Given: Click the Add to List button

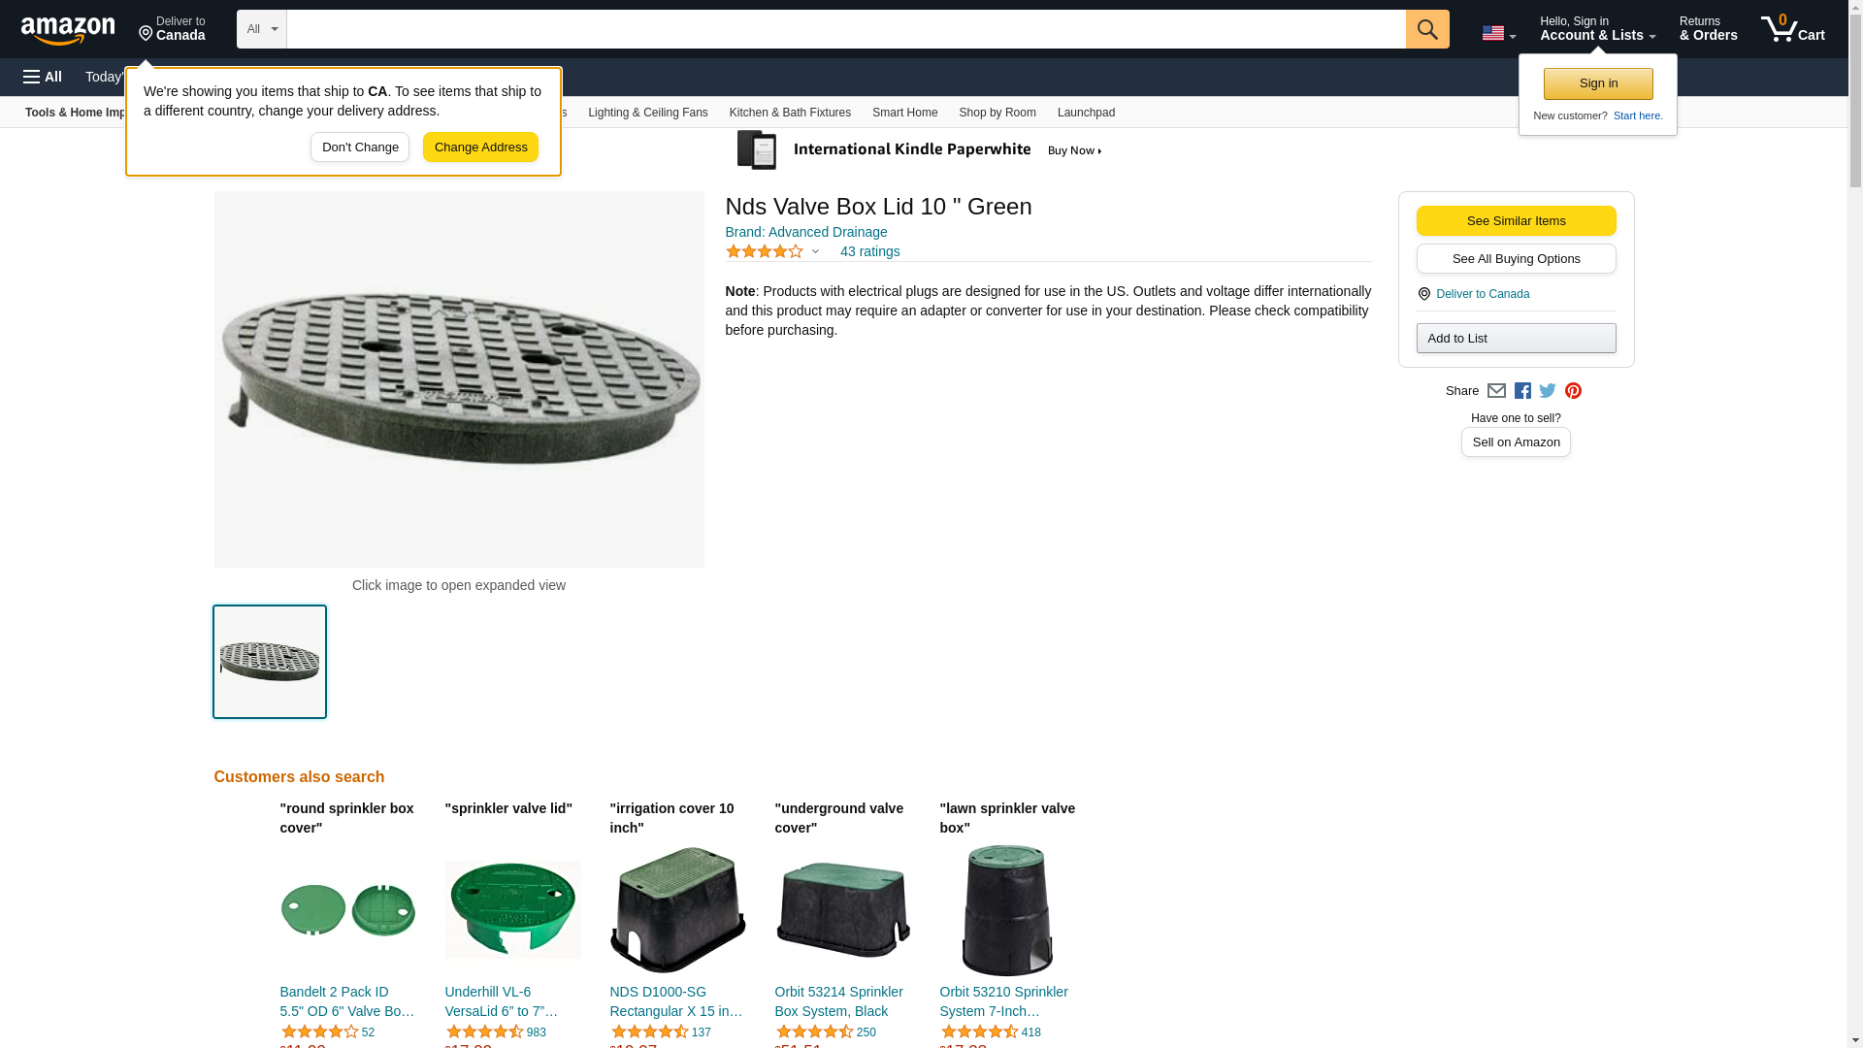Looking at the screenshot, I should point(1516,338).
